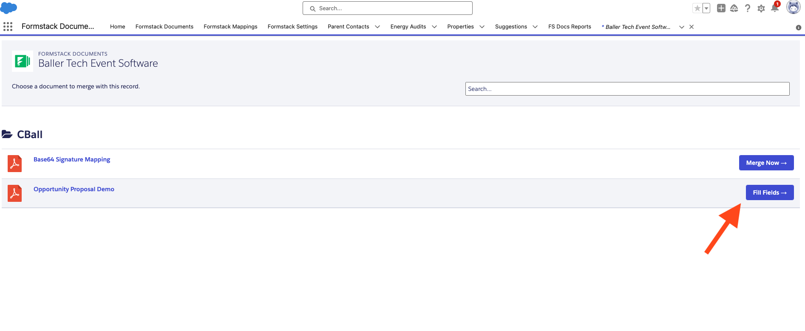Open the Opportunity Proposal Demo link
Viewport: 805px width, 331px height.
(74, 189)
